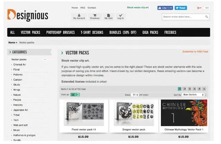
Task: Open Chinese Mythology Vector Pack thumbnail
Action: [184, 113]
